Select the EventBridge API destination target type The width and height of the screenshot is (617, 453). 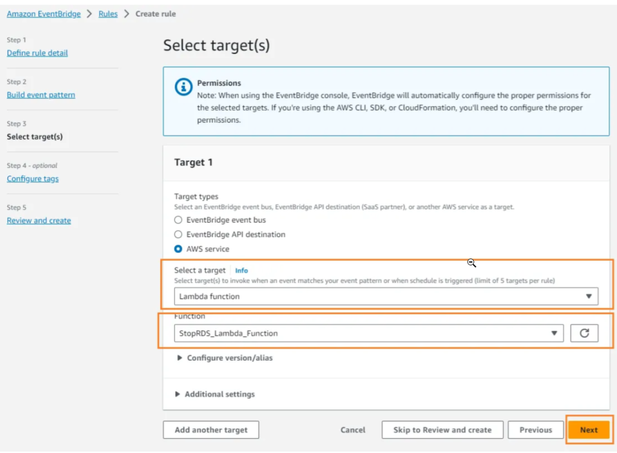178,234
